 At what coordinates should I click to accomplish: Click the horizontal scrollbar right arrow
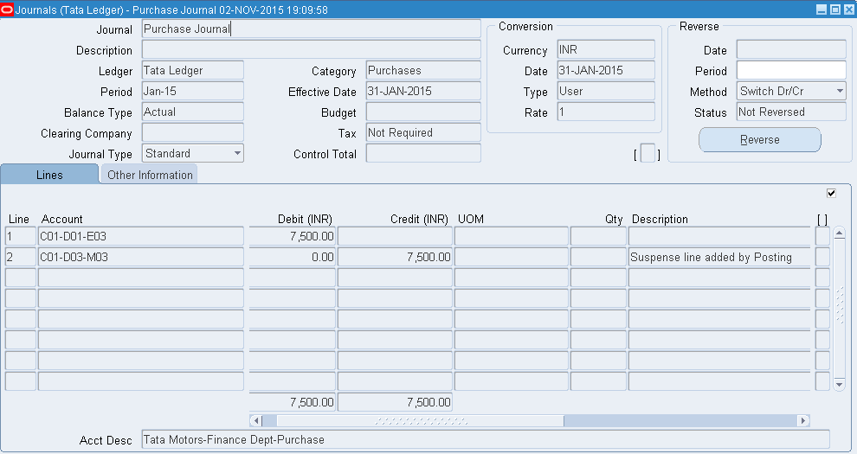(803, 420)
